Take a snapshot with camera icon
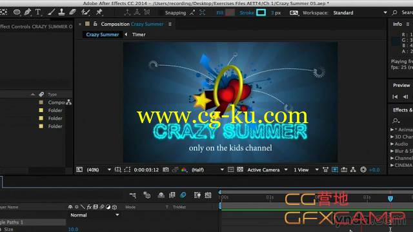The width and height of the screenshot is (413, 232). (x=166, y=169)
